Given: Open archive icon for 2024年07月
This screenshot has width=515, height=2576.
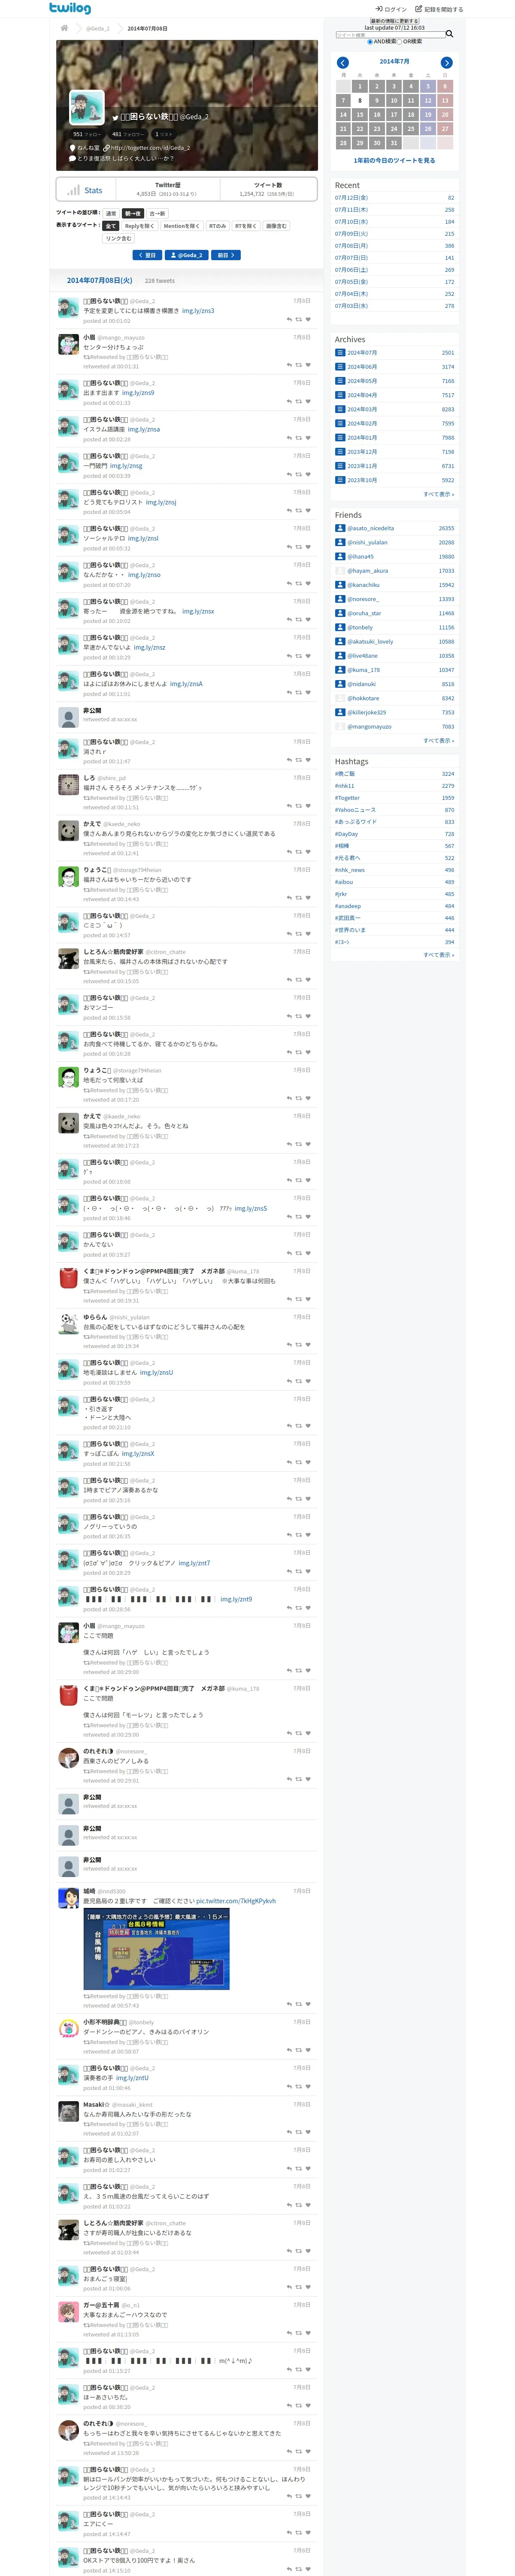Looking at the screenshot, I should click(340, 353).
